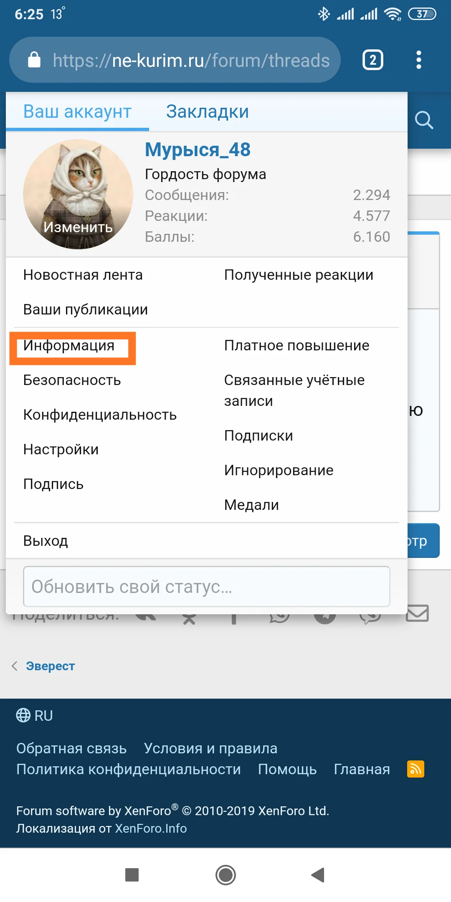Switch to the Закладки tab

pos(207,112)
